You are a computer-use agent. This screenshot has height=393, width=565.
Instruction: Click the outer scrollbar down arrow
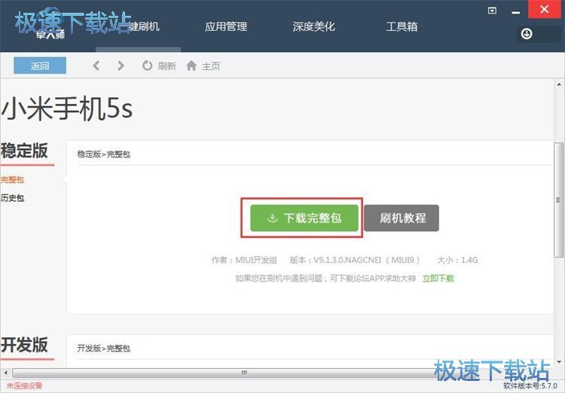coord(559,362)
